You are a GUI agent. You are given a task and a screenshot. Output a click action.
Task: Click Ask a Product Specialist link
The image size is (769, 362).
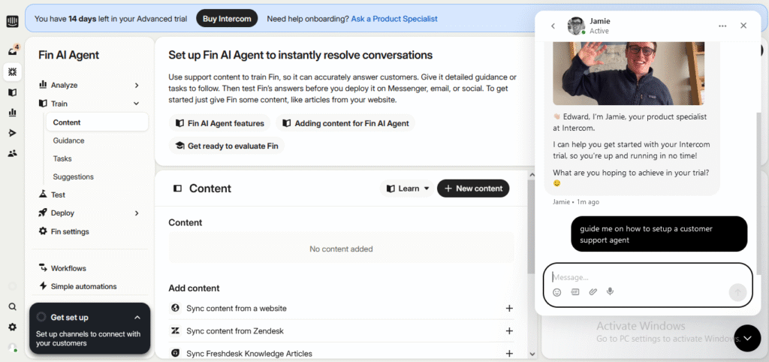pos(394,19)
